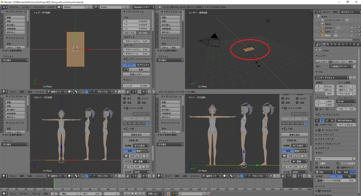Click the 音声 render button
The width and height of the screenshot is (361, 196).
pyautogui.click(x=349, y=61)
